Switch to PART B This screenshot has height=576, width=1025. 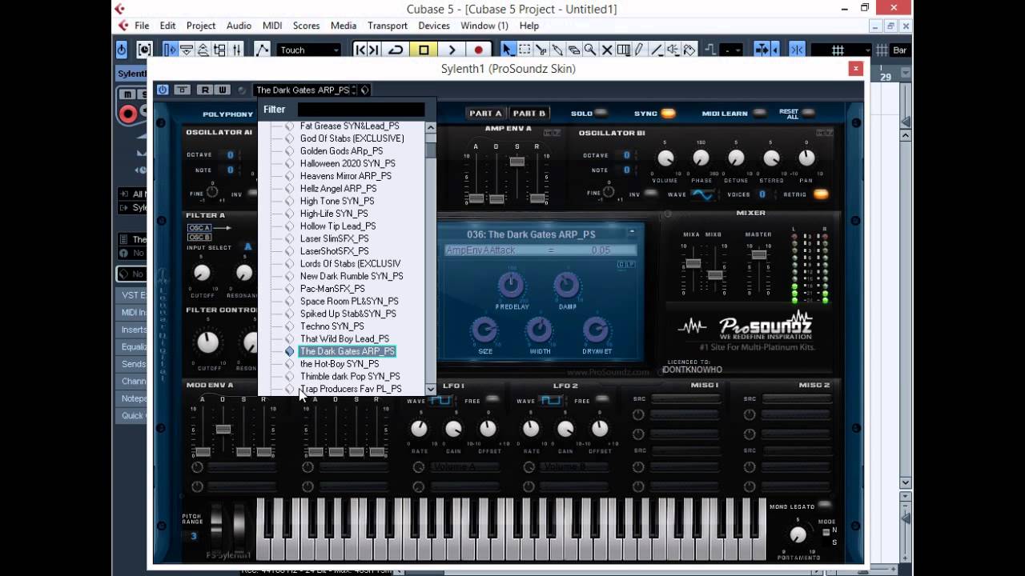pyautogui.click(x=529, y=114)
